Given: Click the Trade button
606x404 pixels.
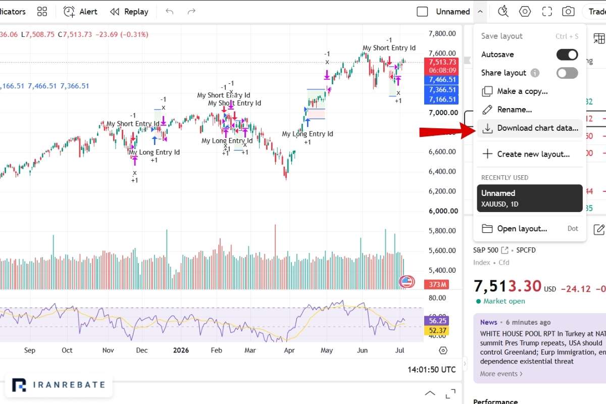Looking at the screenshot, I should click(596, 12).
